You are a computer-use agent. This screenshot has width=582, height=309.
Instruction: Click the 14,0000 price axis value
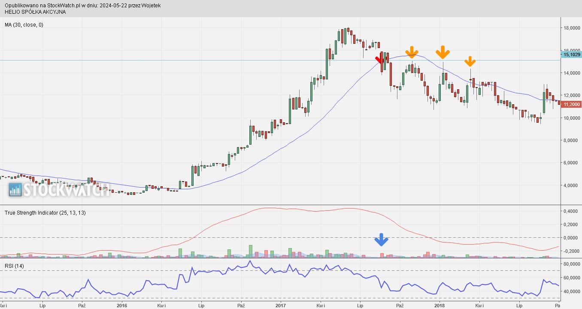coord(572,73)
